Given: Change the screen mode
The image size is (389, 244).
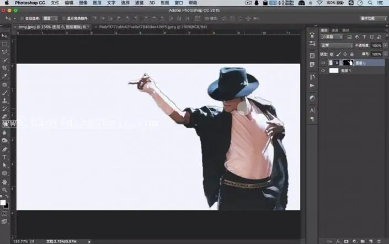Looking at the screenshot, I should [4, 221].
